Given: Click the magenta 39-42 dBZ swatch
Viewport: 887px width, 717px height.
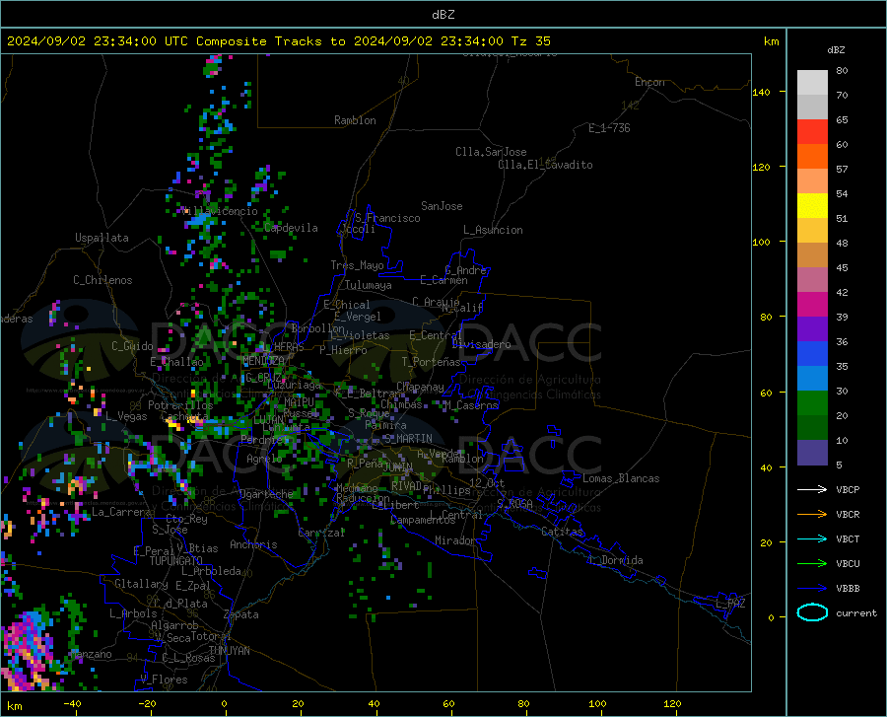Looking at the screenshot, I should (x=812, y=305).
